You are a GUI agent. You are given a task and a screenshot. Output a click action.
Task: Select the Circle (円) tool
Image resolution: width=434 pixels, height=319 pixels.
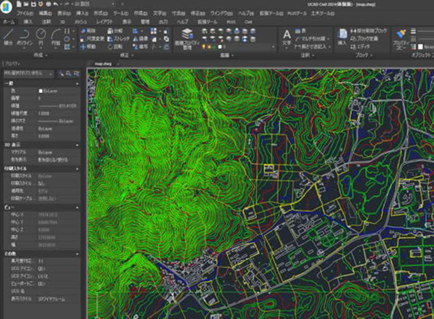click(41, 37)
